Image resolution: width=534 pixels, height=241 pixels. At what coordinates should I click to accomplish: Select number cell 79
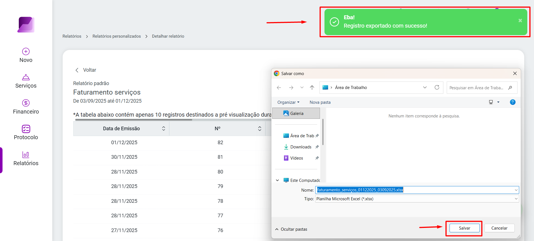click(220, 186)
